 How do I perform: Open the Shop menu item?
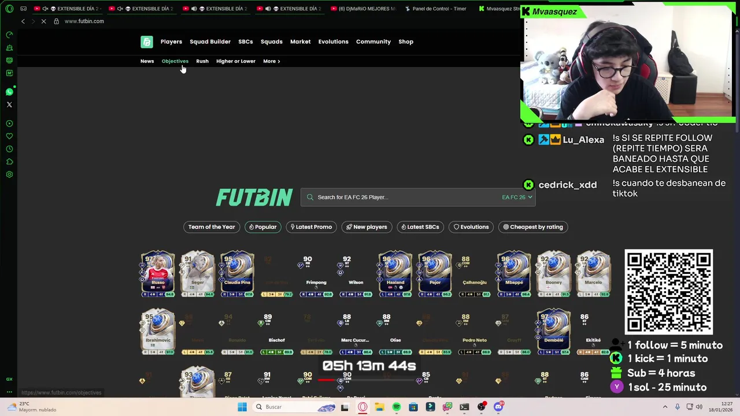(406, 42)
